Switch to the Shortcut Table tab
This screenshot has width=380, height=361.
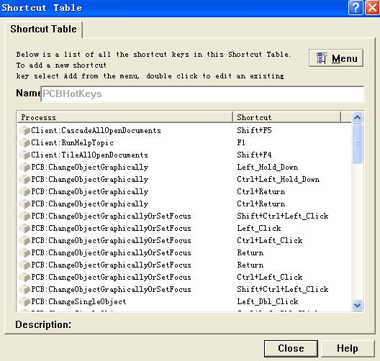point(43,29)
